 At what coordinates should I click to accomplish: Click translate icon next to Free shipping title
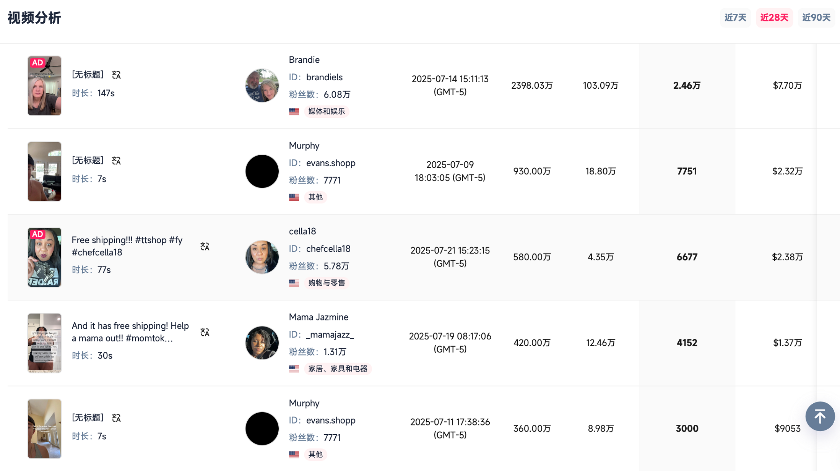click(205, 247)
